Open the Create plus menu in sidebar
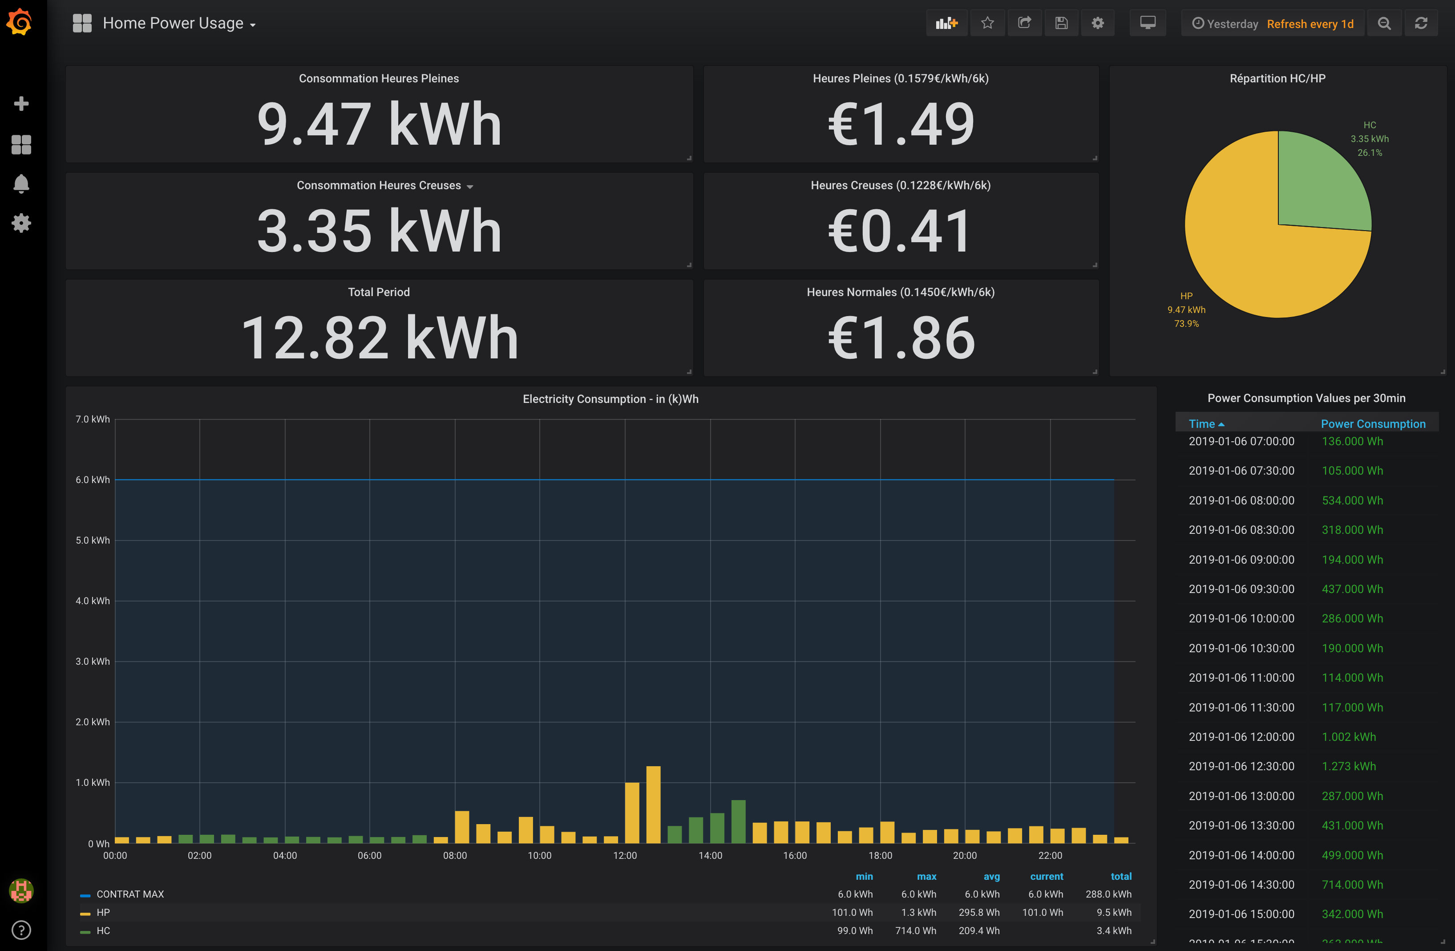This screenshot has width=1455, height=951. click(21, 103)
